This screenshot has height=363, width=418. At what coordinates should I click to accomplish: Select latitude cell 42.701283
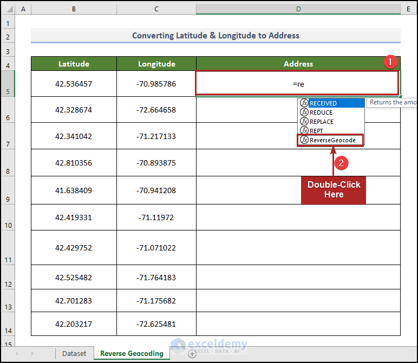[x=74, y=301]
